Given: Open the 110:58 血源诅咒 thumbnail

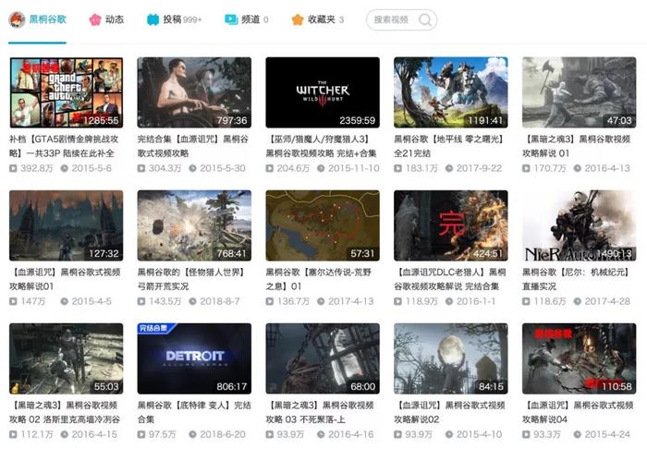Looking at the screenshot, I should click(x=579, y=358).
